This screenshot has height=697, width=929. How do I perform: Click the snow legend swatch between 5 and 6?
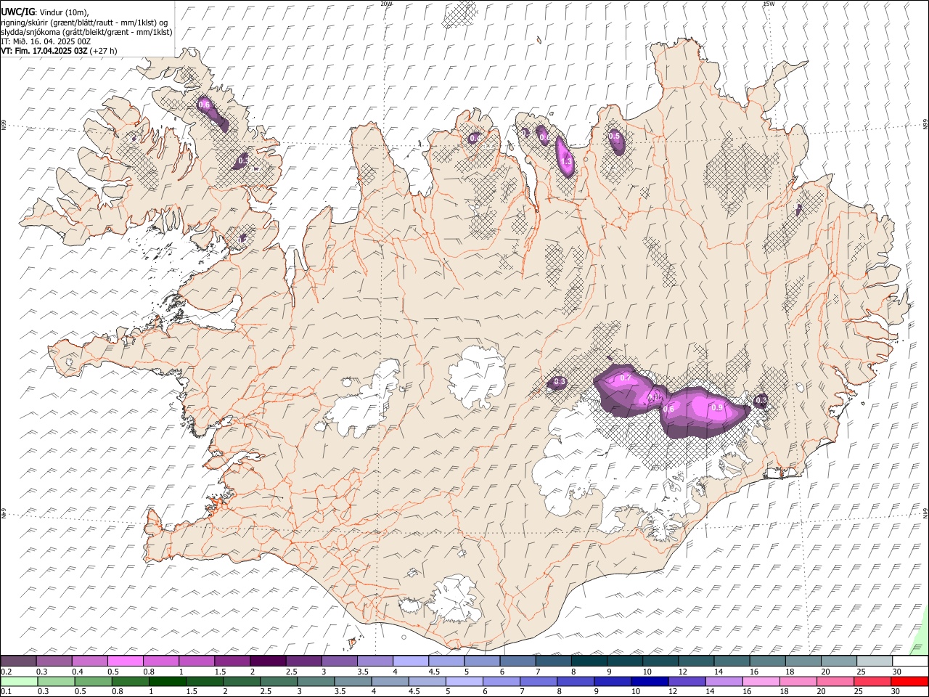point(482,661)
